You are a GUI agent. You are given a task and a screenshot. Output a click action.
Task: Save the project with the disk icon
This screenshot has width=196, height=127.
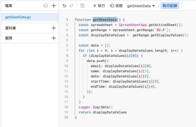point(82,6)
